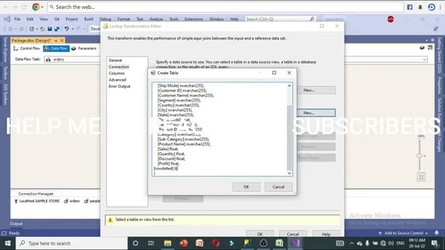Expand the undo history dropdown arrow
The width and height of the screenshot is (445, 250).
point(72,29)
